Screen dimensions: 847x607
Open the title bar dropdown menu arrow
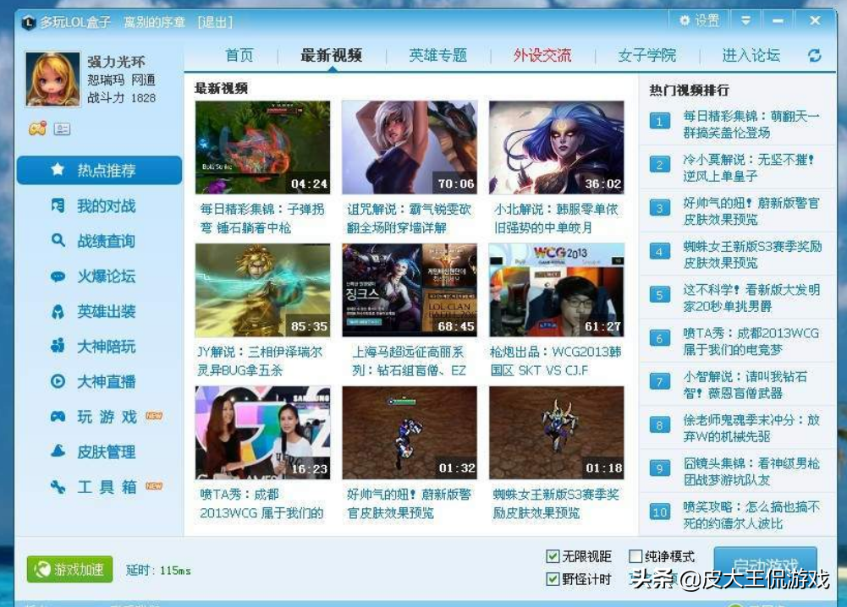tap(745, 20)
